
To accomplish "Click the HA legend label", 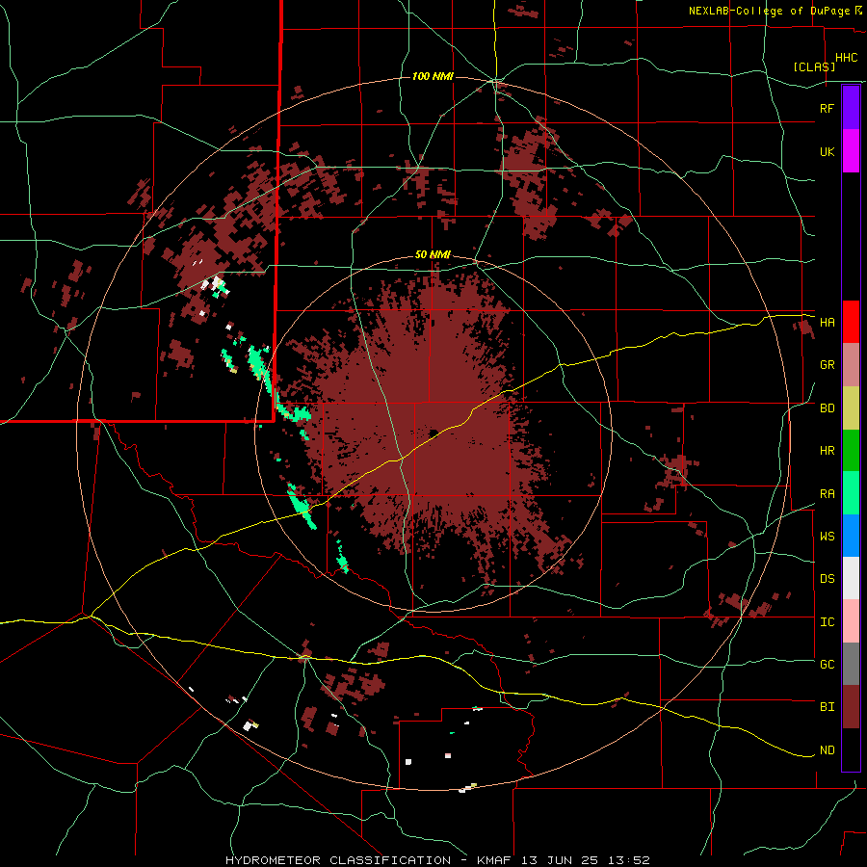I will (x=827, y=323).
